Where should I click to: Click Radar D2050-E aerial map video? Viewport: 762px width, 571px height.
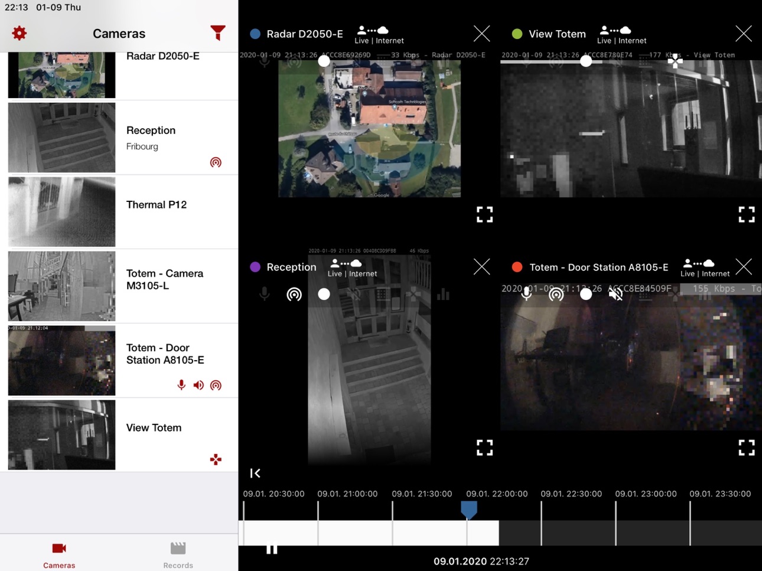click(x=369, y=128)
